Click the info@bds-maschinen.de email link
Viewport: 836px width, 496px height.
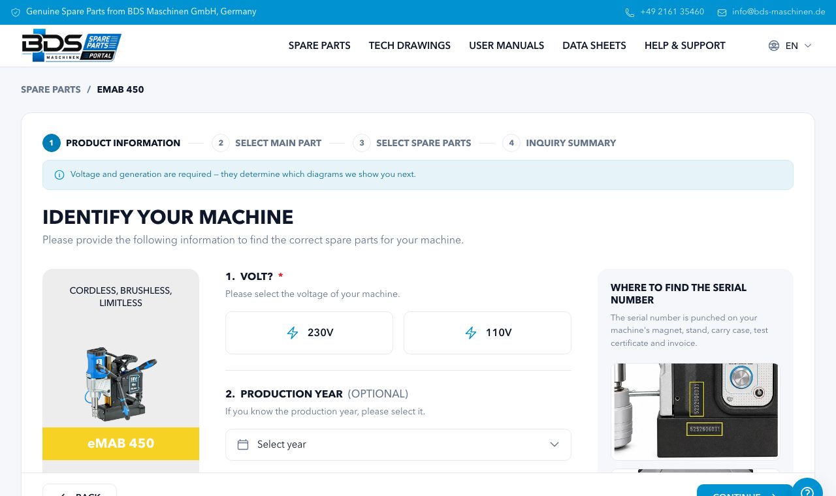click(x=779, y=12)
